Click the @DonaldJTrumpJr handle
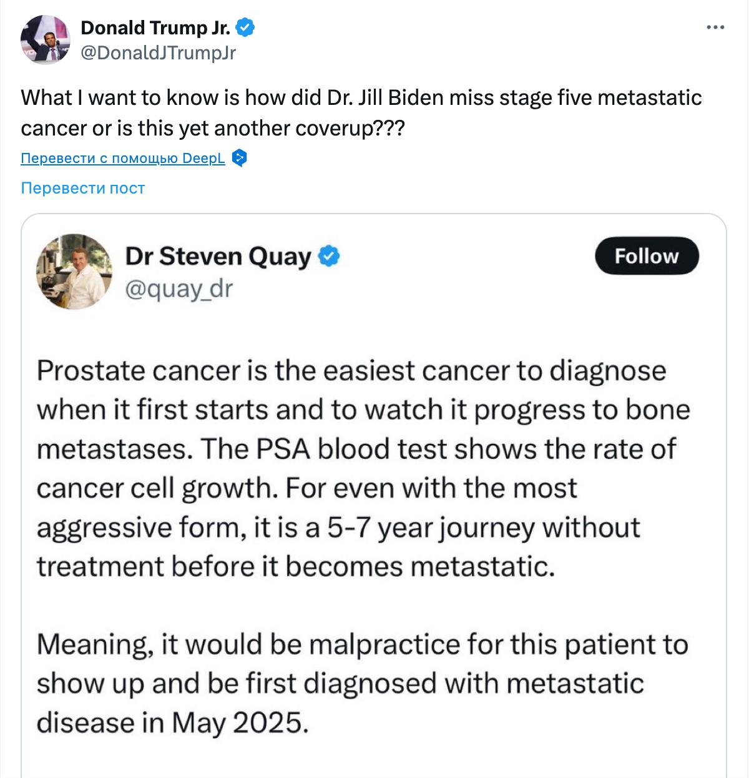Viewport: 749px width, 778px height. tap(159, 53)
